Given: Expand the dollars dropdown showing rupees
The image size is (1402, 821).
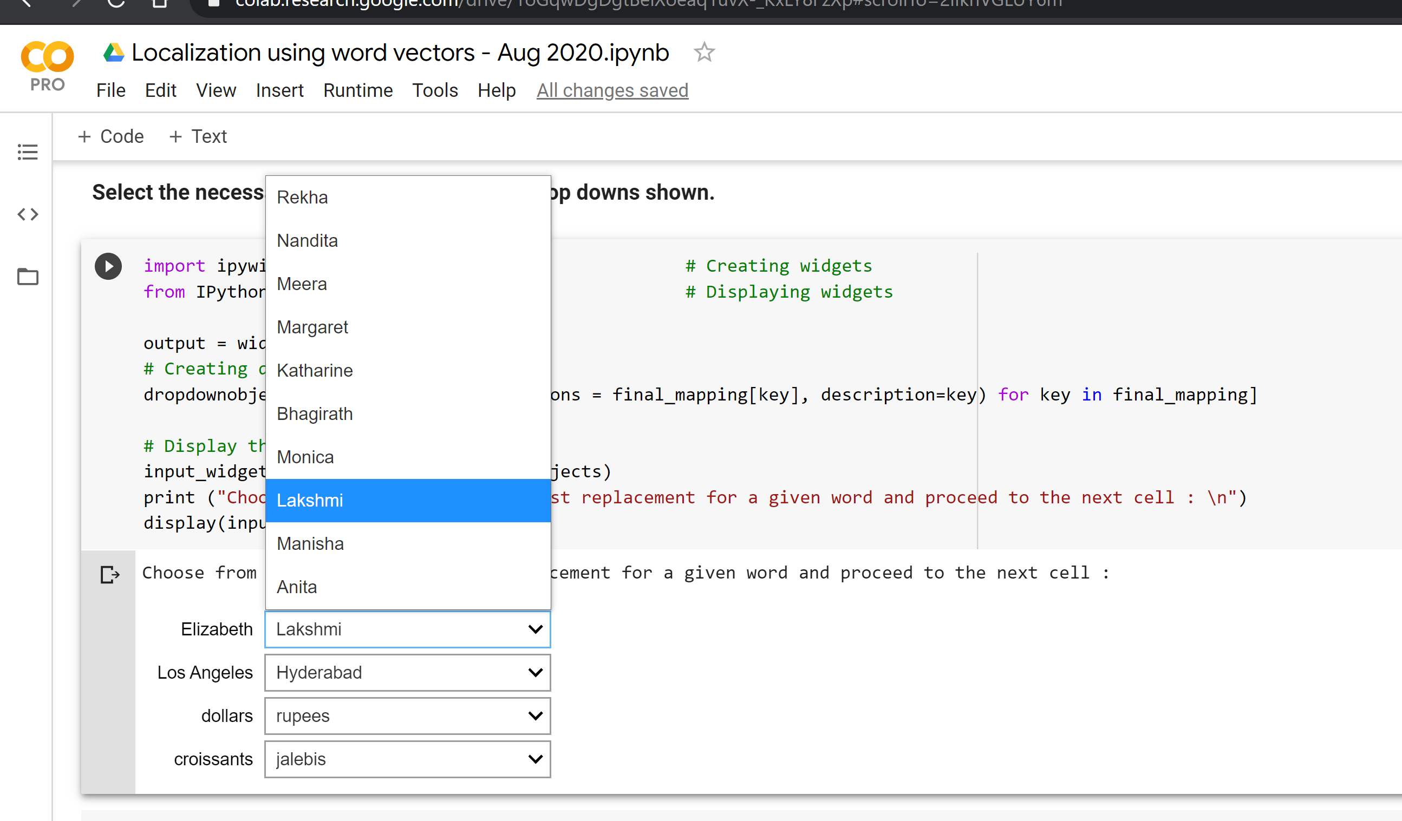Looking at the screenshot, I should point(408,716).
